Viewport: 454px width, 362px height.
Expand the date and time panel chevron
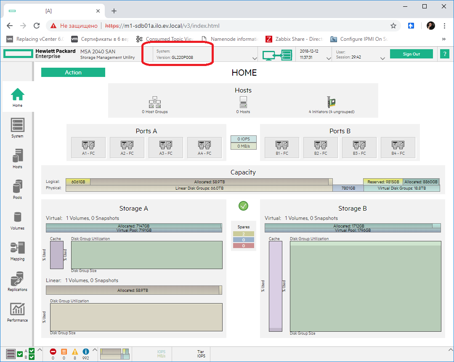pos(329,58)
